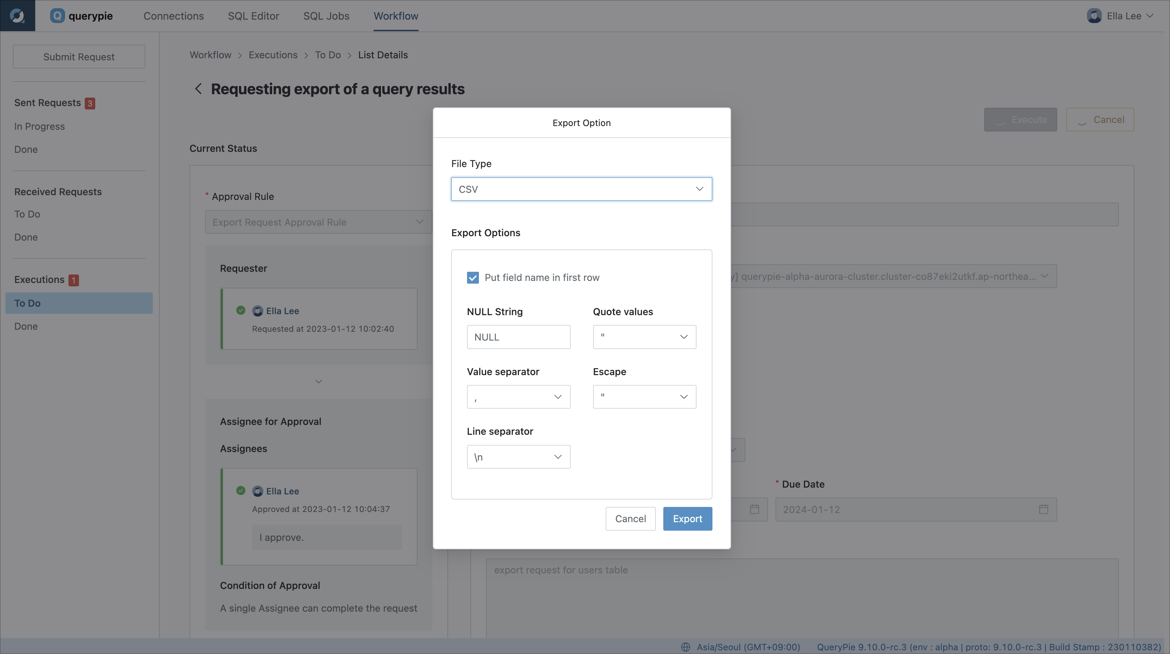
Task: Open the File Type CSV dropdown
Action: (581, 189)
